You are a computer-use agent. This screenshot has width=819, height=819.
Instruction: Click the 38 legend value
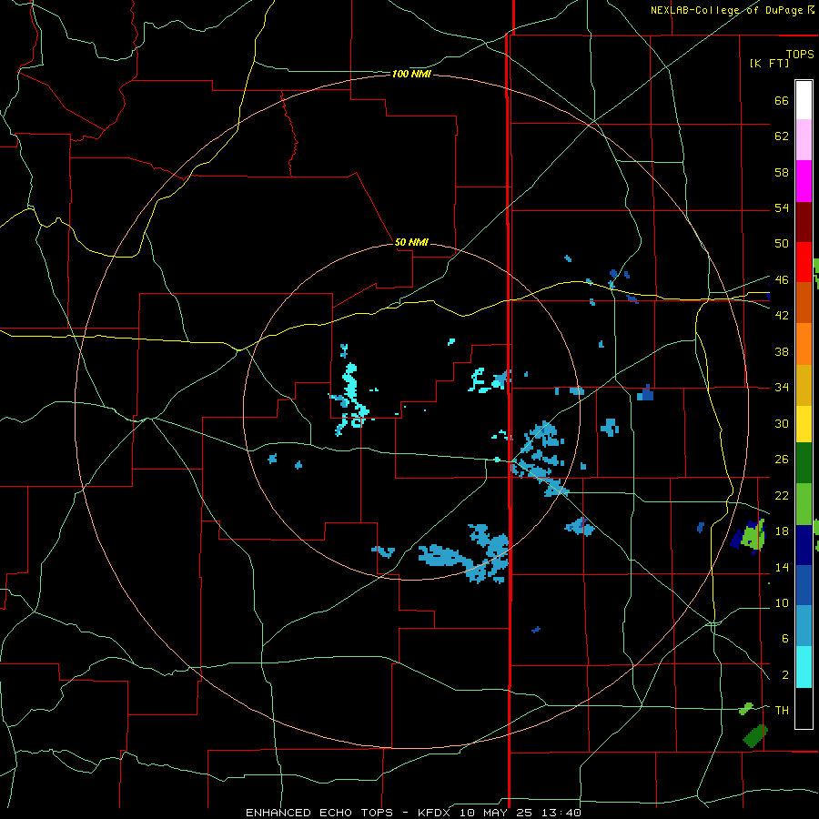coord(782,351)
